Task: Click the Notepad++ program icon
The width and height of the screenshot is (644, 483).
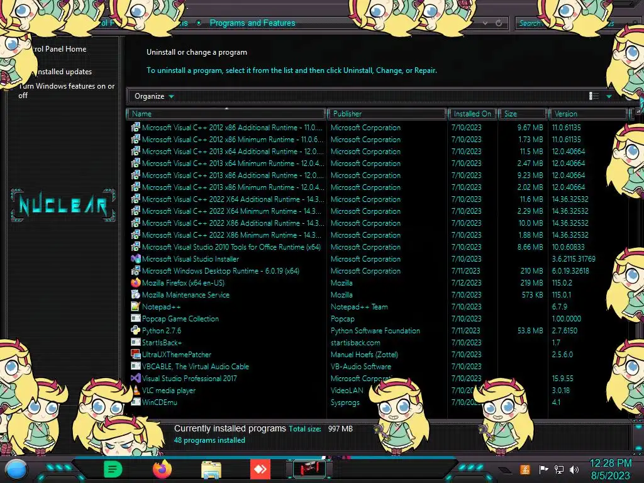Action: (136, 307)
